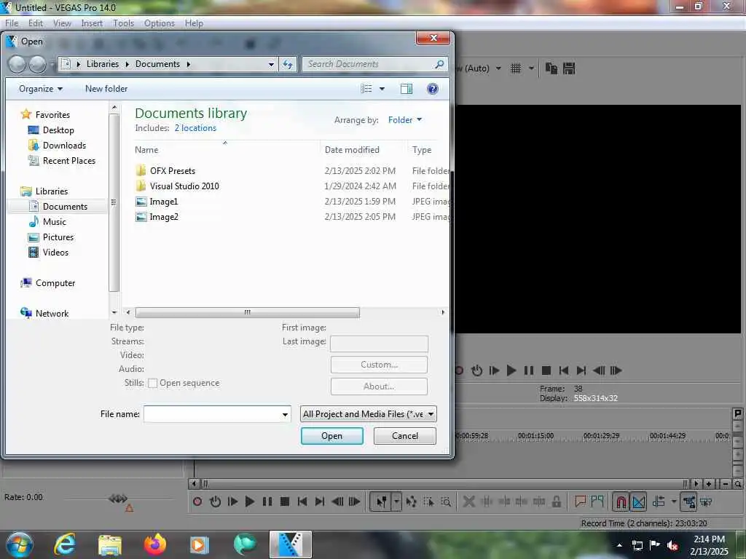Viewport: 746px width, 559px height.
Task: Toggle Automatic Crossfades button
Action: click(x=638, y=501)
